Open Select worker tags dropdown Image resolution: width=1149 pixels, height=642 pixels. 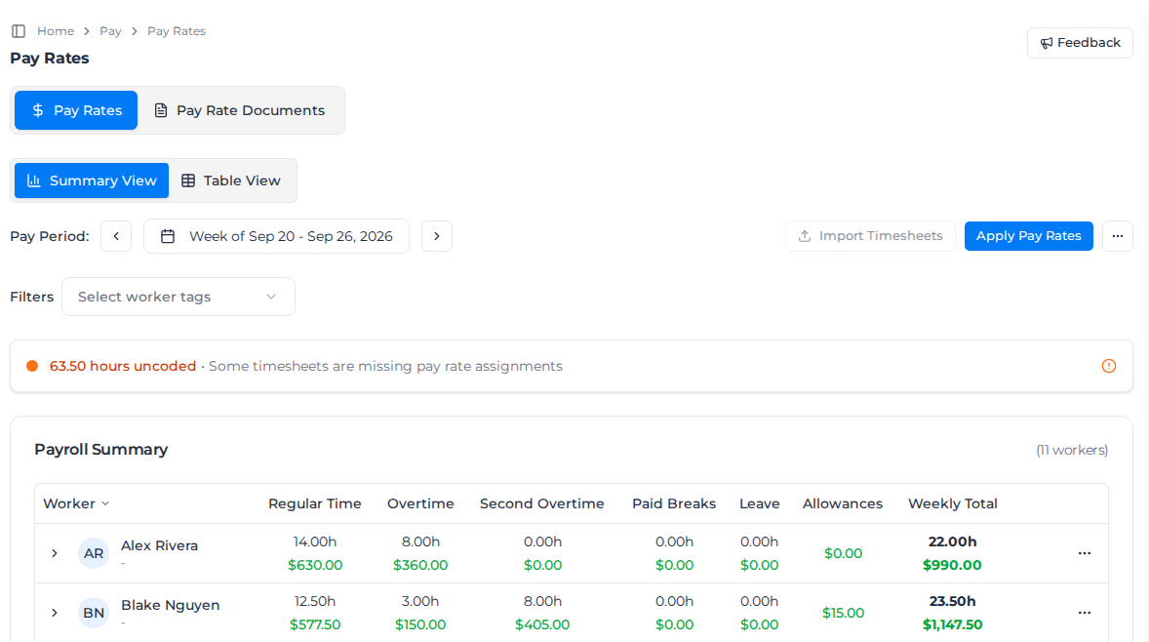178,297
